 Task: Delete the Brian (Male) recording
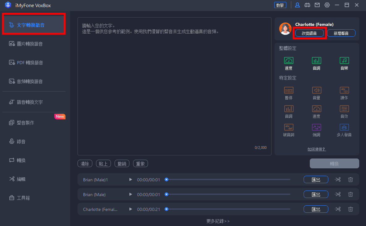(x=350, y=194)
